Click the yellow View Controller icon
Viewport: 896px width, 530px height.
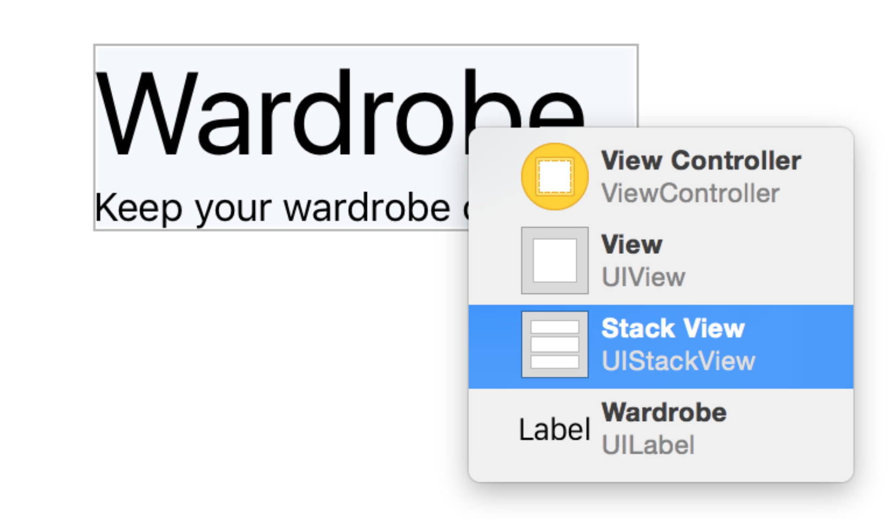coord(555,176)
